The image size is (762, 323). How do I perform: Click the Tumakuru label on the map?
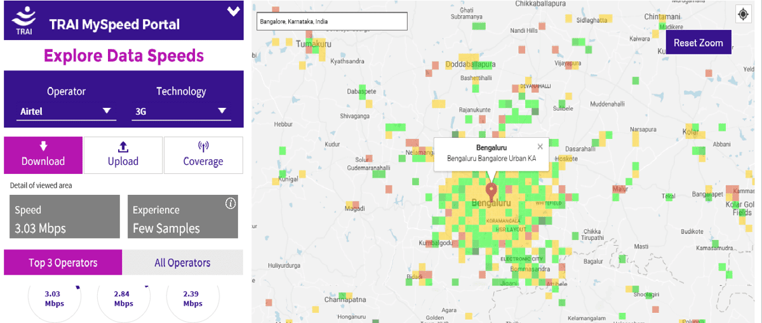pos(314,44)
